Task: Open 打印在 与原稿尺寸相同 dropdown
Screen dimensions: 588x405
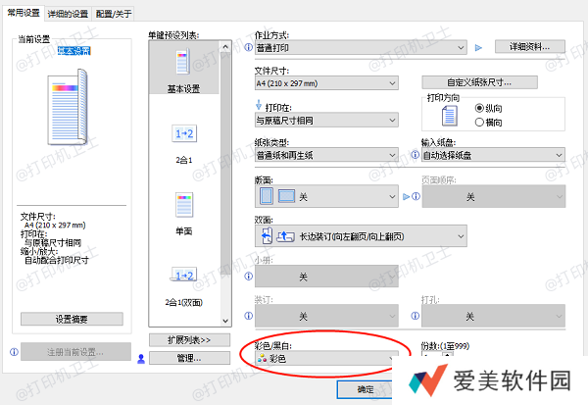Action: point(326,120)
